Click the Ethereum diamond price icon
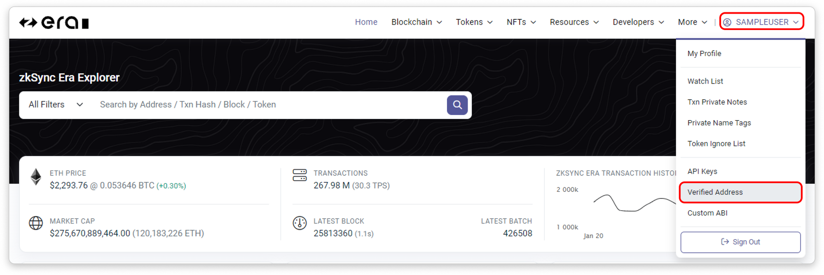 point(36,177)
